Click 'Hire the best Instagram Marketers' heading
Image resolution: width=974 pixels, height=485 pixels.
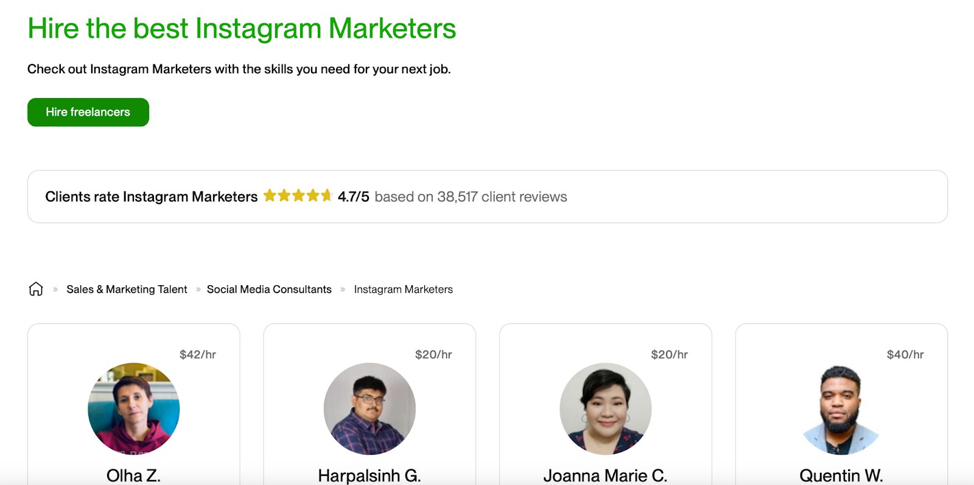242,29
